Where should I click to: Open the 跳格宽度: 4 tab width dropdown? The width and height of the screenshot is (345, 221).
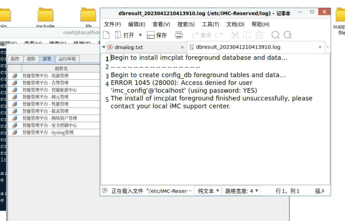tap(241, 191)
